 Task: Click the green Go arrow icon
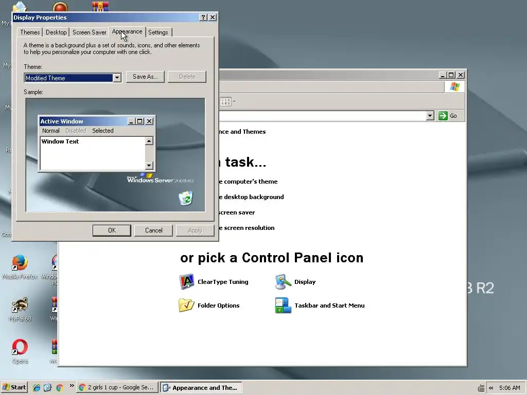[x=443, y=116]
